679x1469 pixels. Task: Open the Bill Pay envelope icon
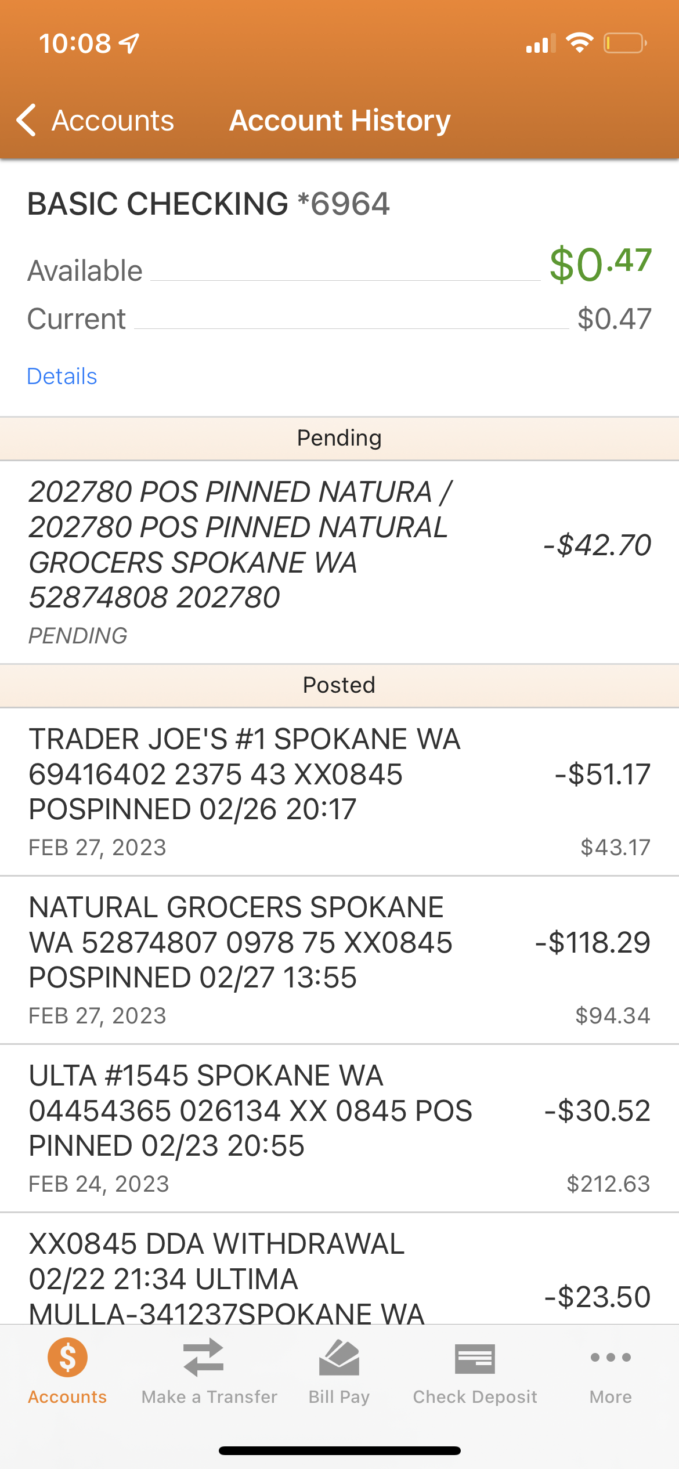pos(339,1358)
